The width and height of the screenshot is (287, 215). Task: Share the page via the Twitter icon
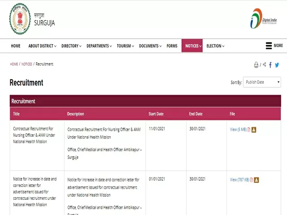click(277, 65)
